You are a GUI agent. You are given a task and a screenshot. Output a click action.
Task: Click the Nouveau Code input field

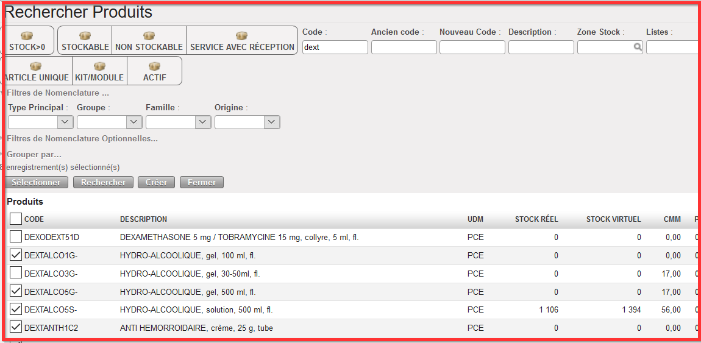[472, 47]
